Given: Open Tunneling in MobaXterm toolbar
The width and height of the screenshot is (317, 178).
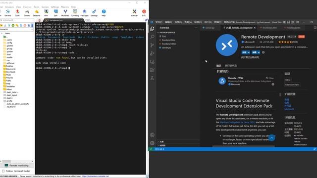Looking at the screenshot, I should pos(75,13).
